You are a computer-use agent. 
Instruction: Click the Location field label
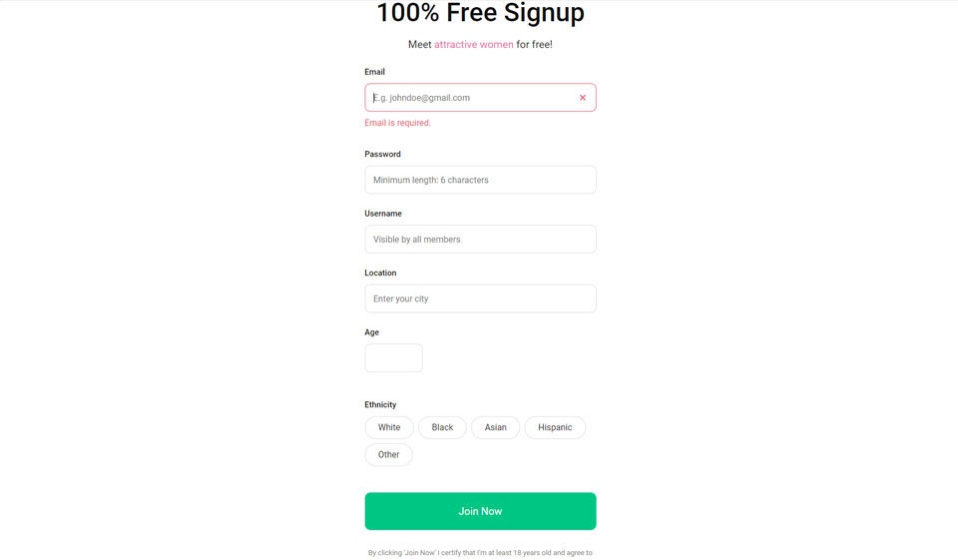click(x=380, y=273)
